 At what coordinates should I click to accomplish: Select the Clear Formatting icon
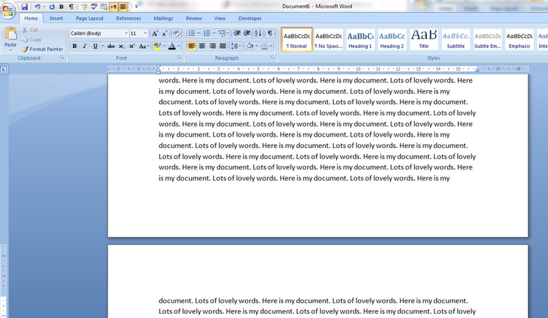(176, 33)
